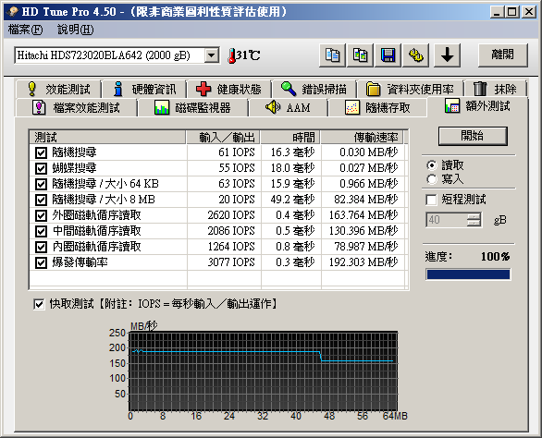
Task: Click the HD Tune Pro title bar icon
Action: tap(13, 11)
